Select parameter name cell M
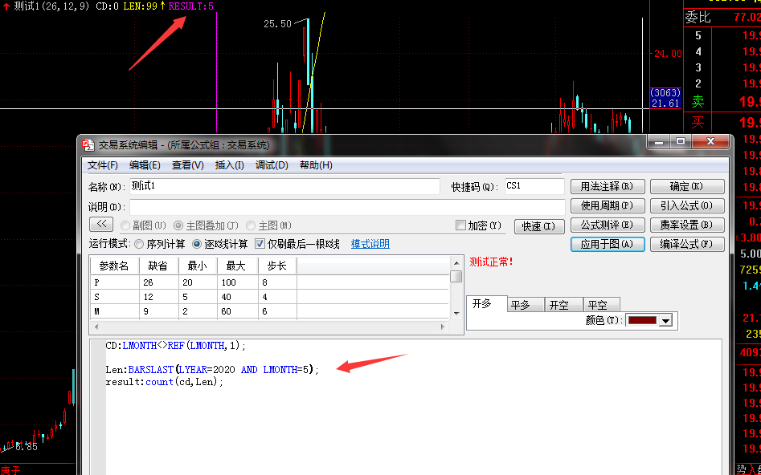This screenshot has width=761, height=475. click(115, 311)
